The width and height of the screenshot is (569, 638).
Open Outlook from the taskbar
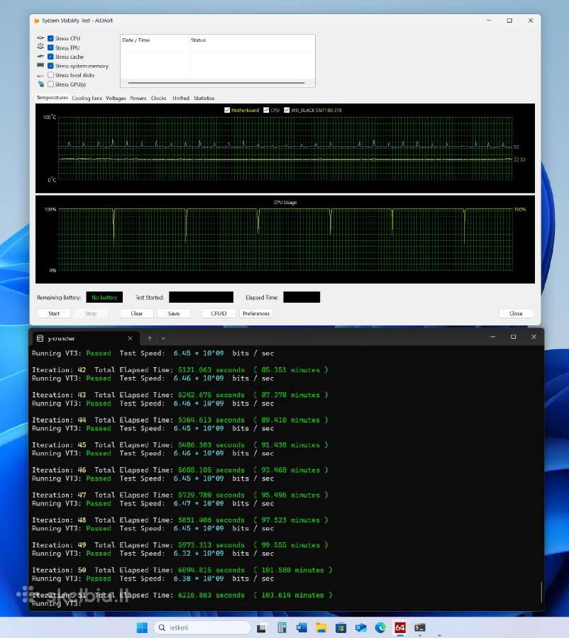pyautogui.click(x=360, y=628)
